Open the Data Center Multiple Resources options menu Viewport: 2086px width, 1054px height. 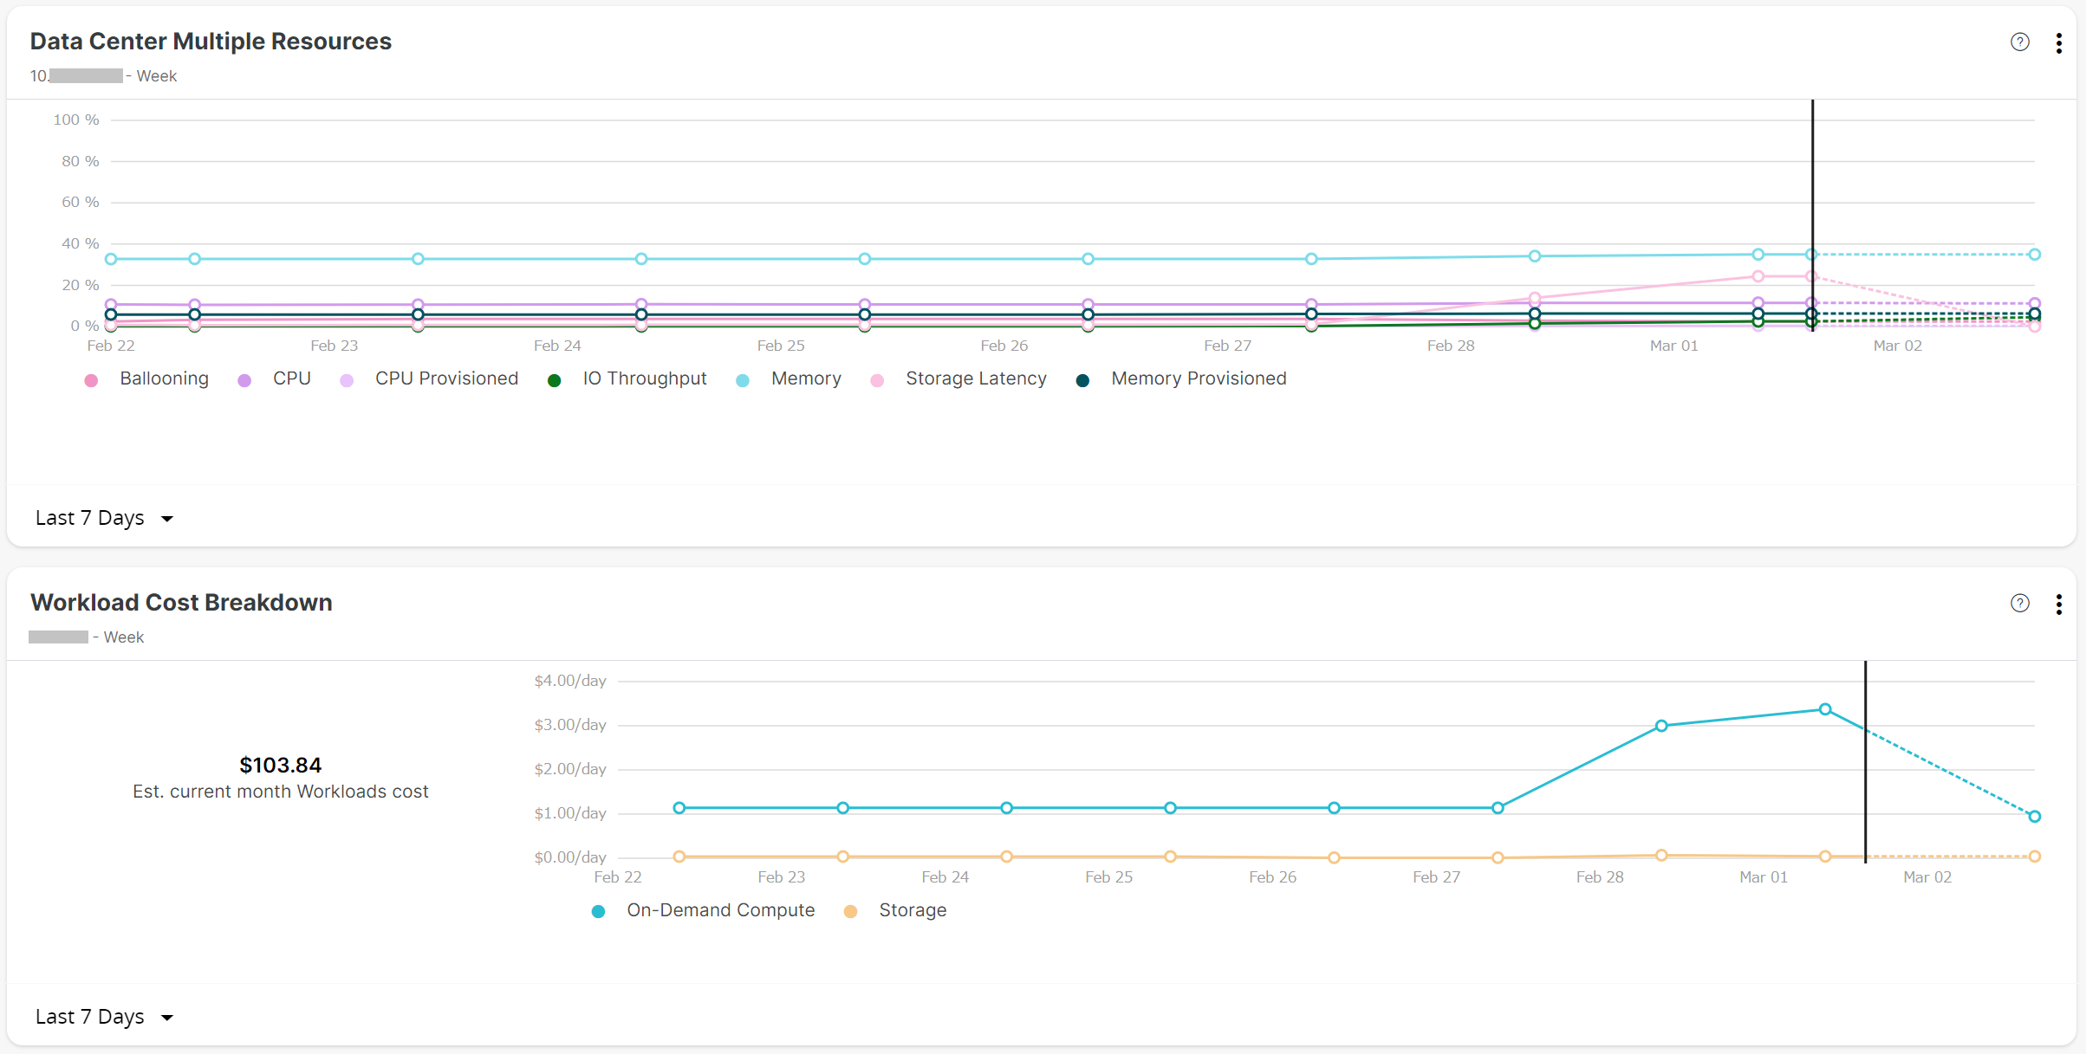coord(2058,43)
